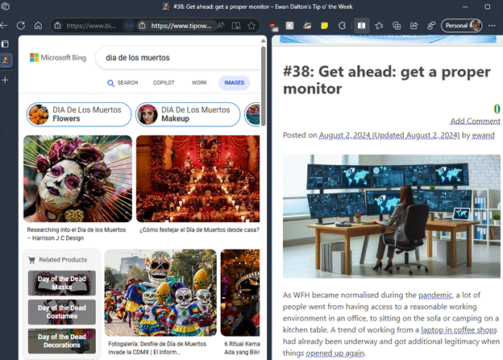Viewport: 503px width, 360px height.
Task: Open Settings and more ellipsis menu
Action: (492, 26)
